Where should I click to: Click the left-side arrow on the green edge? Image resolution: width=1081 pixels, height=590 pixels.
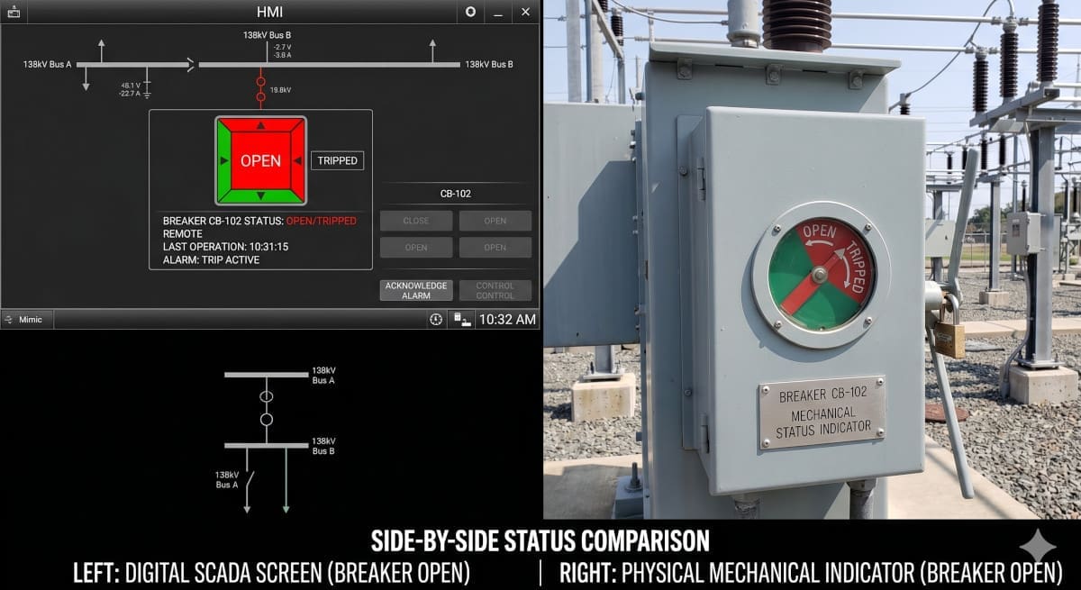pos(224,160)
